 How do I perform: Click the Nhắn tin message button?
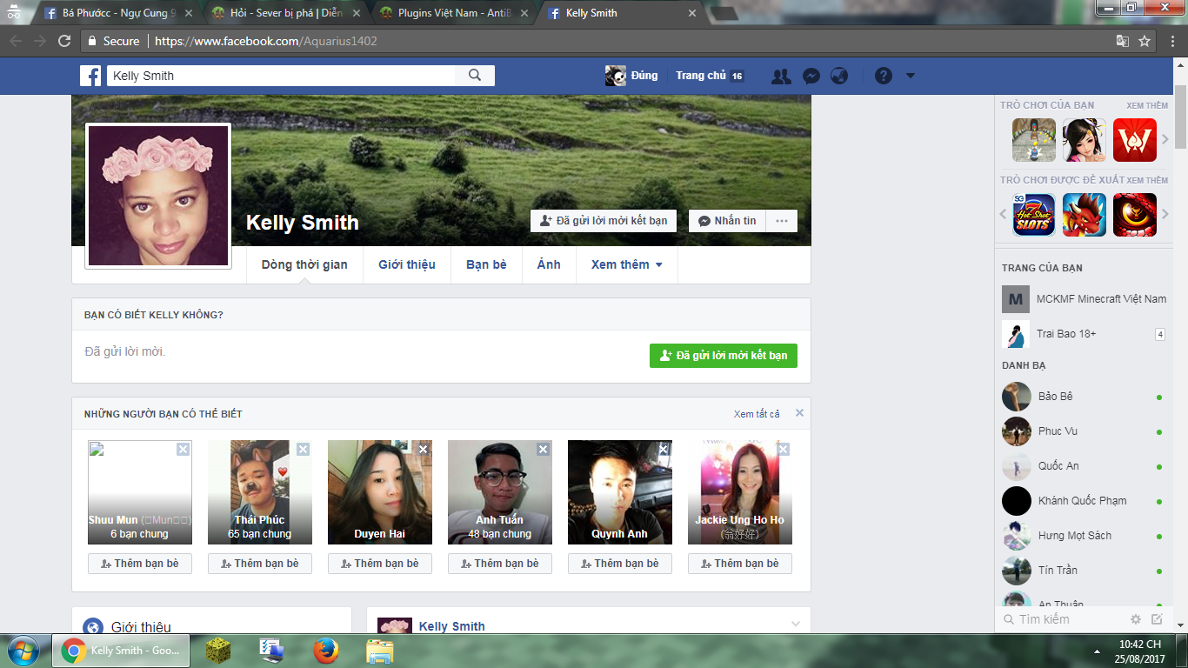[727, 221]
